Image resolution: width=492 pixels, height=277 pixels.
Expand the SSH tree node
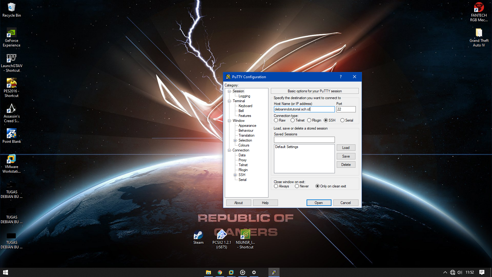pos(235,175)
